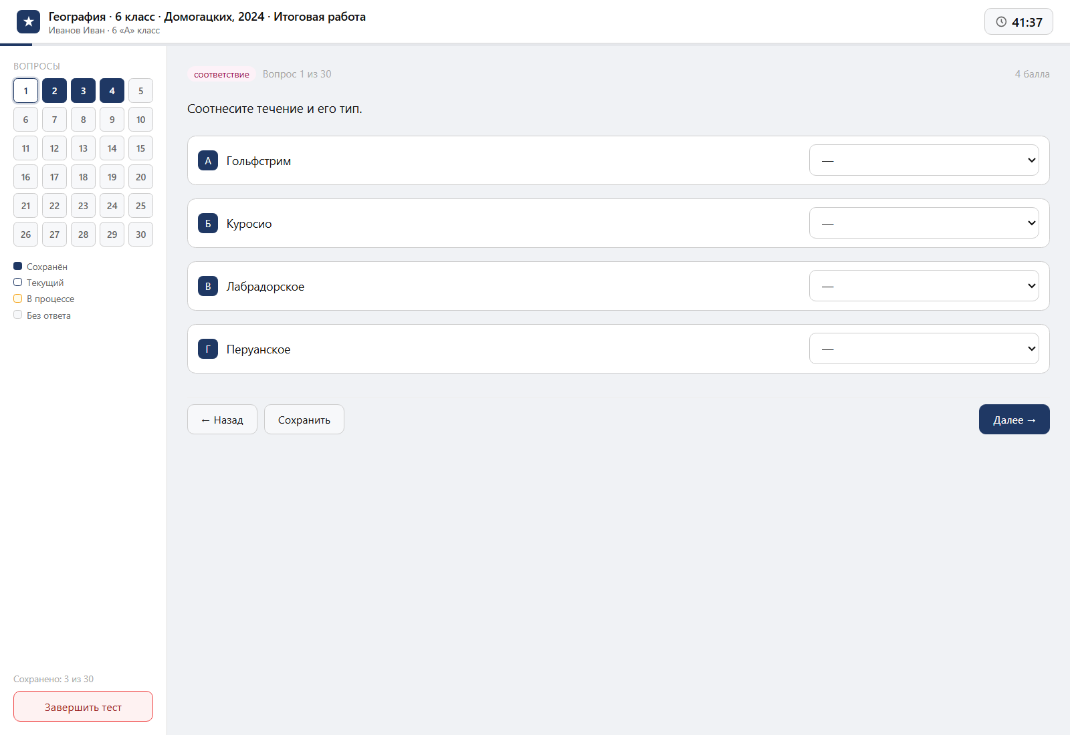Jump to question 15
The height and width of the screenshot is (735, 1070).
(140, 148)
